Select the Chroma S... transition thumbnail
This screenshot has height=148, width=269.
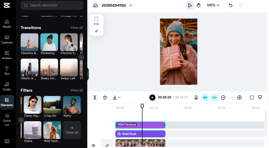(x=69, y=42)
